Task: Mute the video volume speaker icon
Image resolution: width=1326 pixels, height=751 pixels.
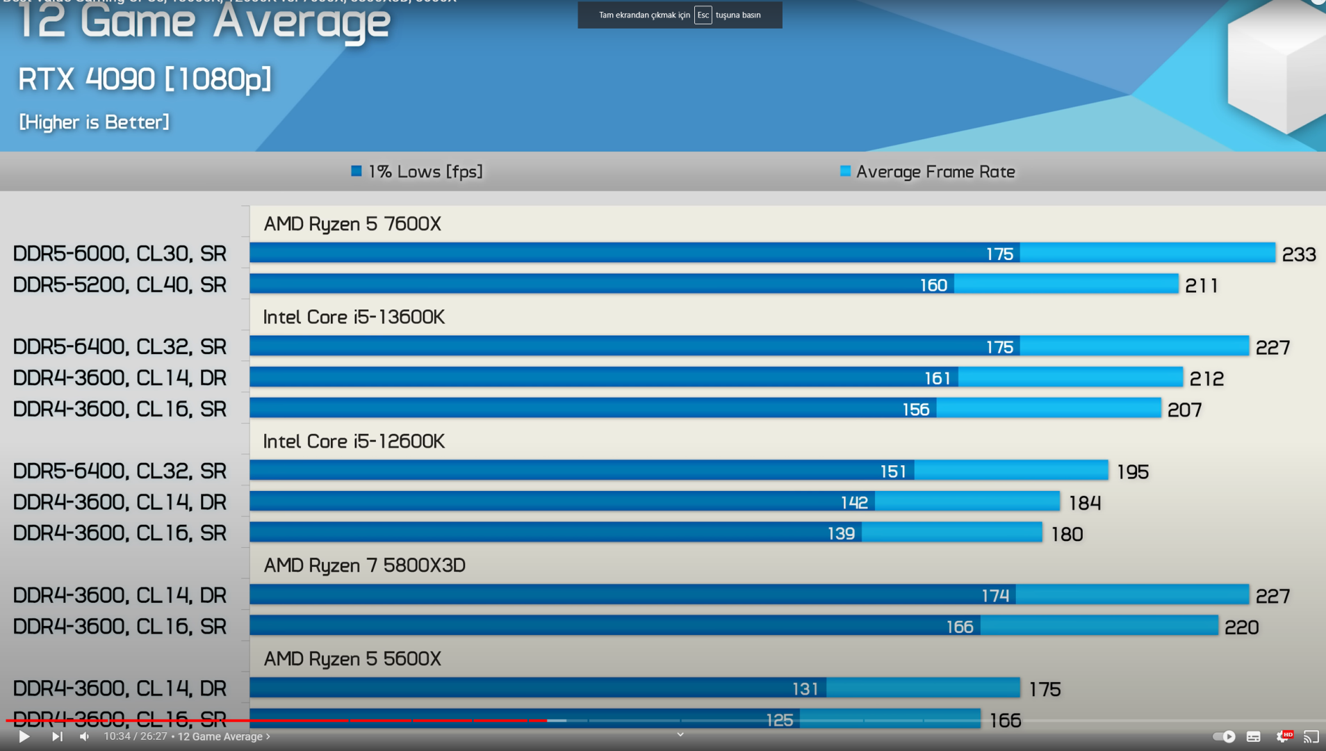Action: click(85, 736)
